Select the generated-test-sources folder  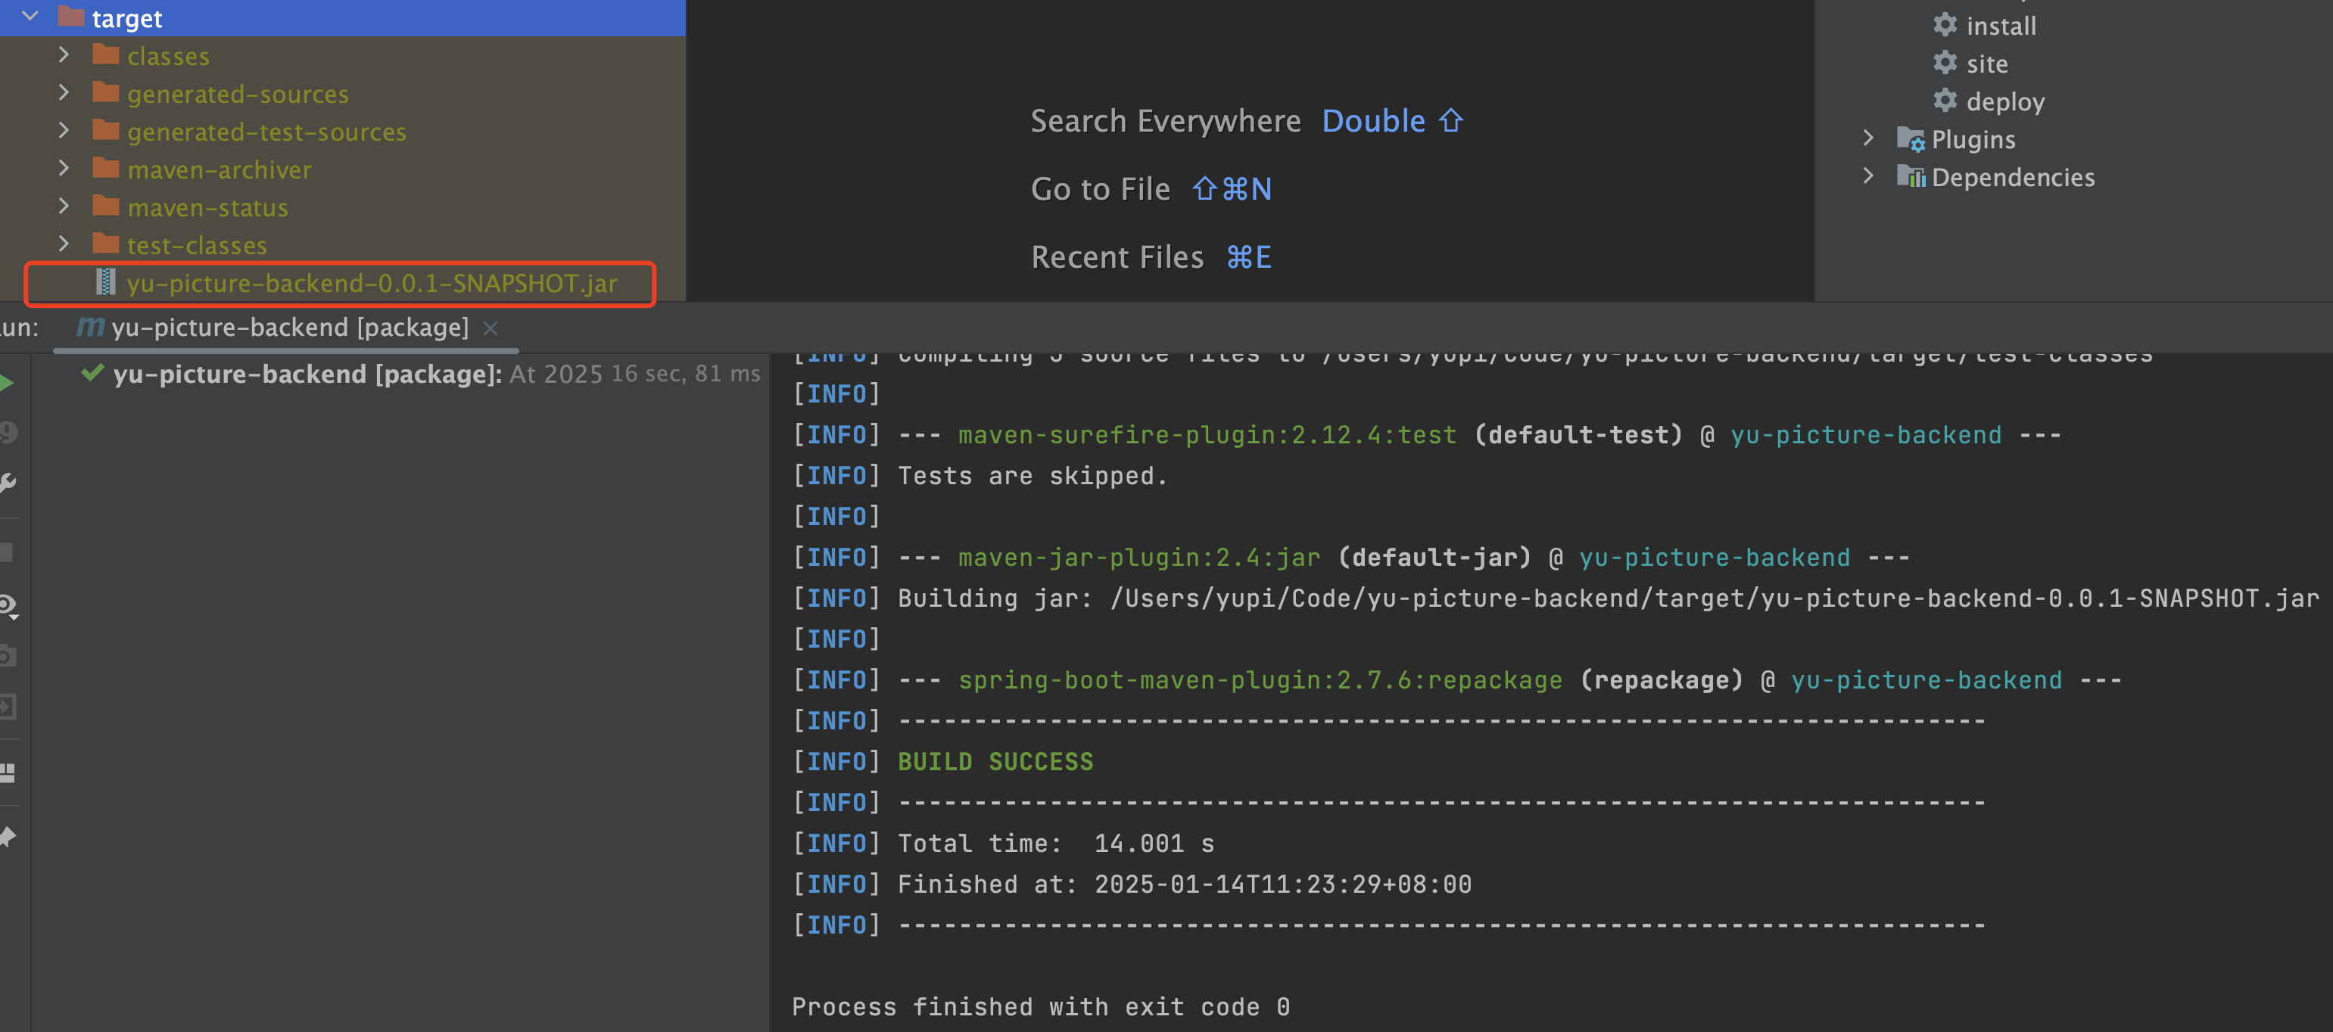266,132
